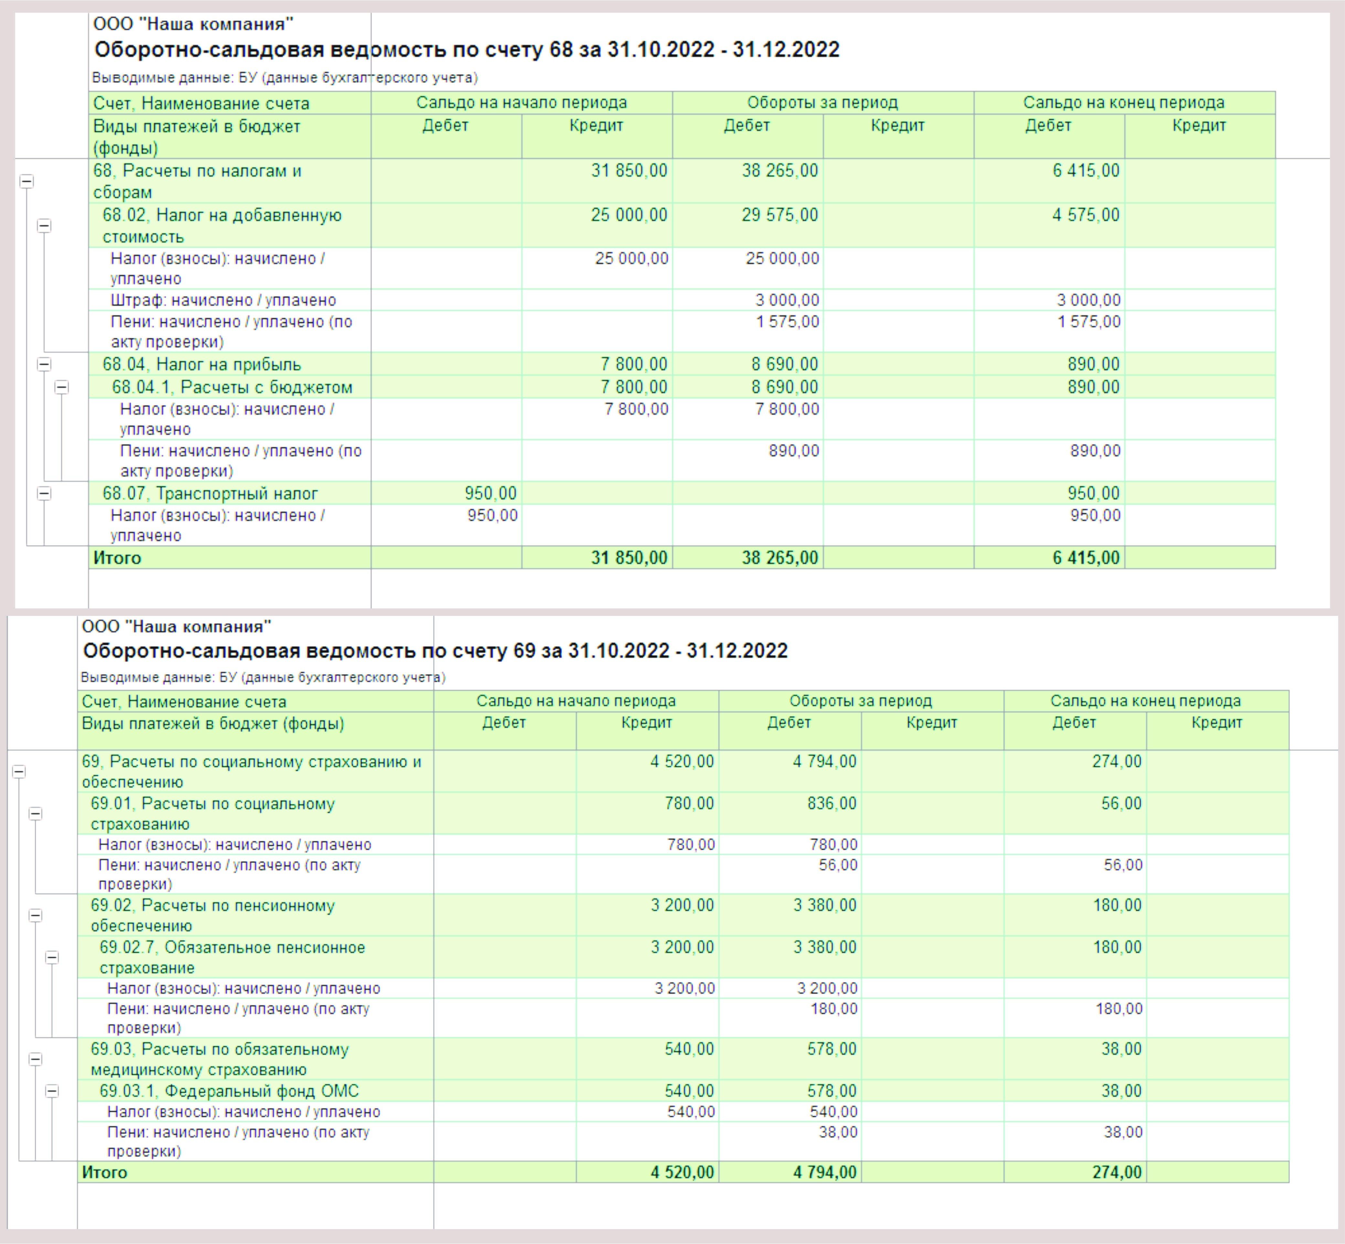This screenshot has height=1244, width=1345.
Task: Collapse the 68.04.1 Расчеты с бюджетом group
Action: pos(61,387)
